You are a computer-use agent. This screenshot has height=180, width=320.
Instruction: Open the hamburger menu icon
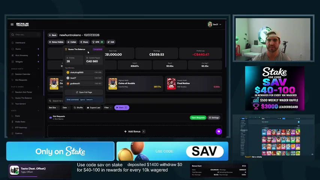tap(12, 24)
